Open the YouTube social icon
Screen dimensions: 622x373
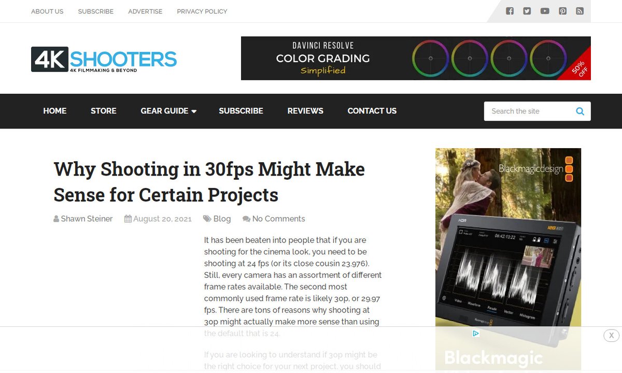pos(545,11)
